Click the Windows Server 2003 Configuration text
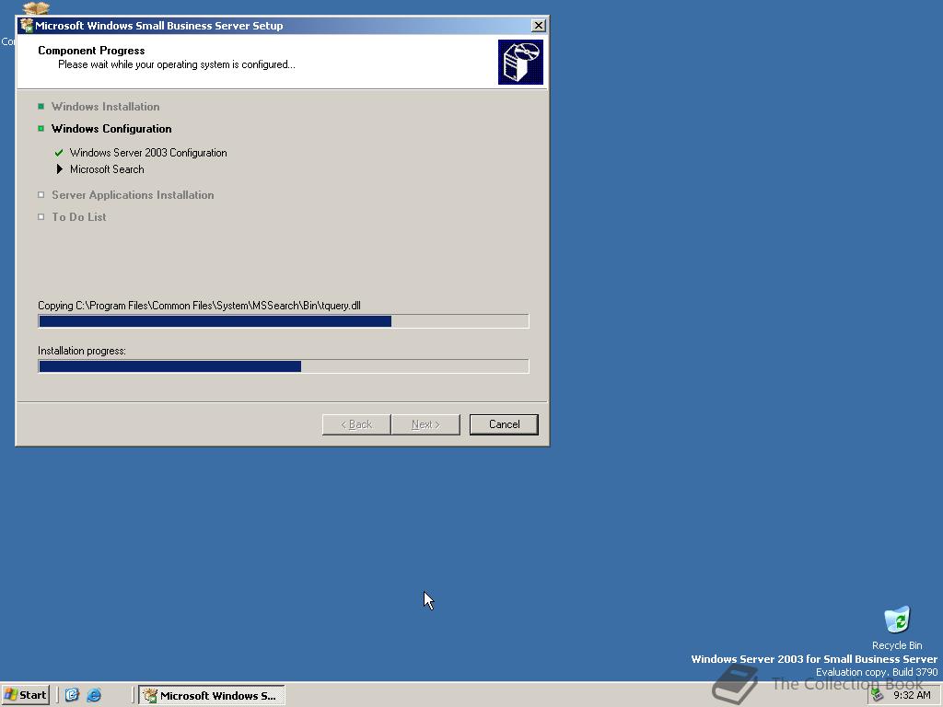Viewport: 943px width, 707px height. click(148, 153)
